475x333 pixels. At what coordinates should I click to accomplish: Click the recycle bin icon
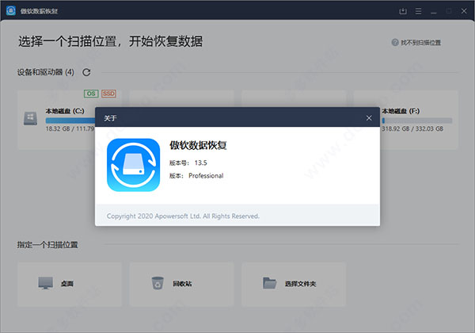pyautogui.click(x=158, y=283)
